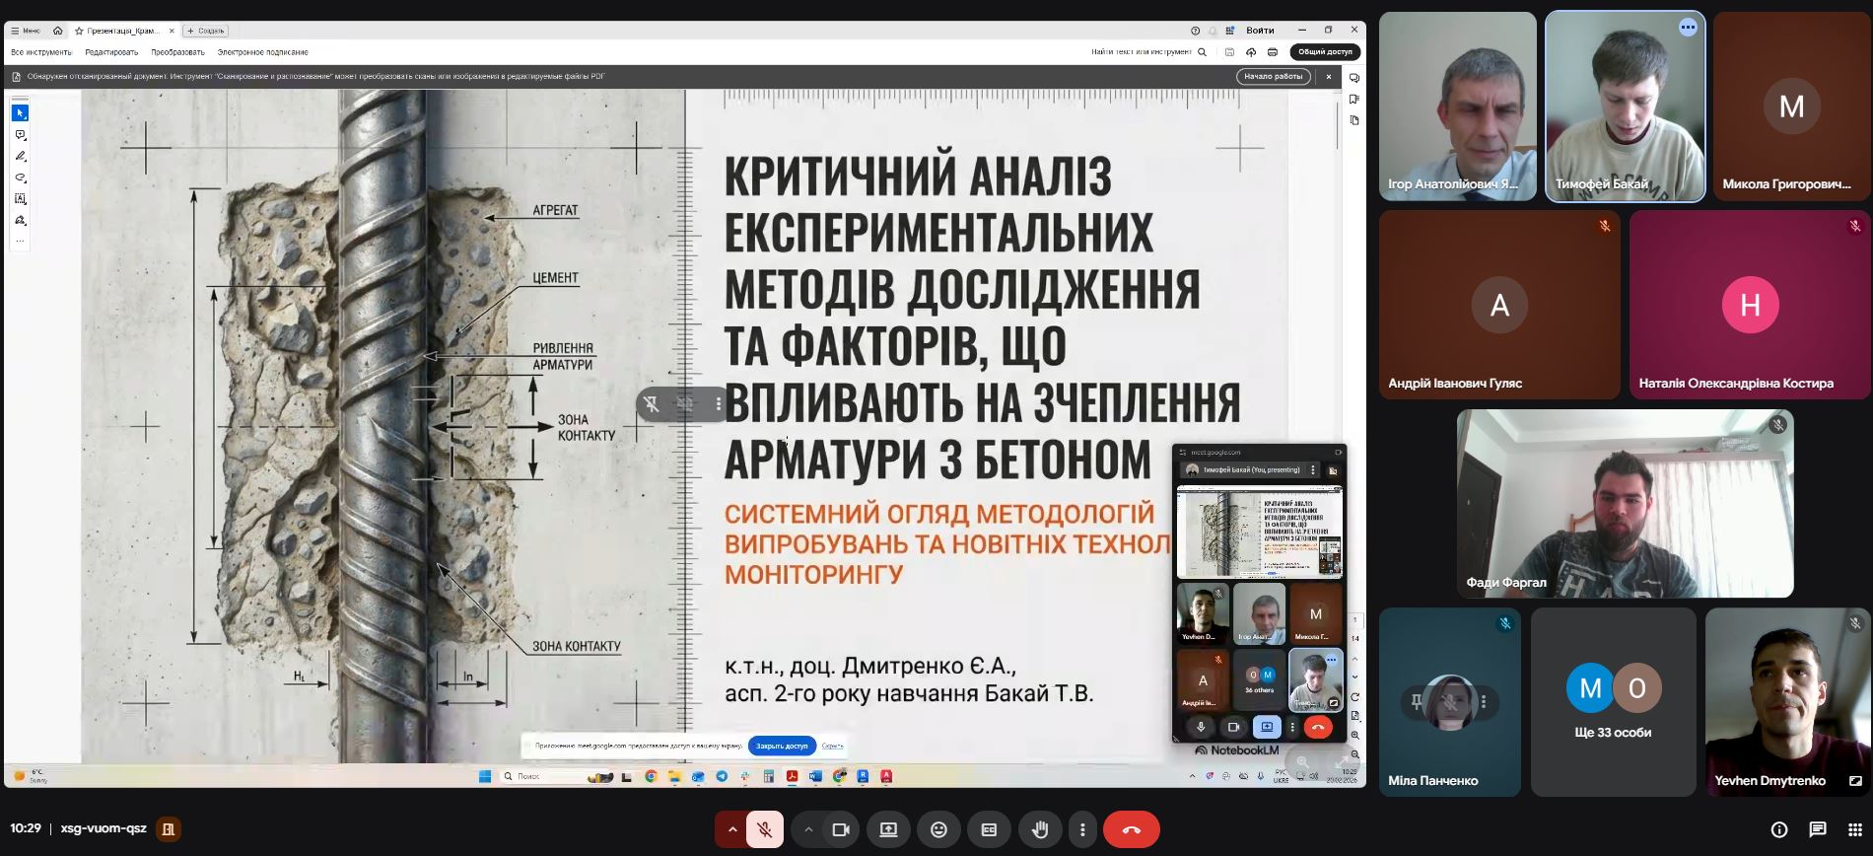The height and width of the screenshot is (856, 1873).
Task: Star the Презентація_Крам PDF document tab
Action: (x=79, y=31)
